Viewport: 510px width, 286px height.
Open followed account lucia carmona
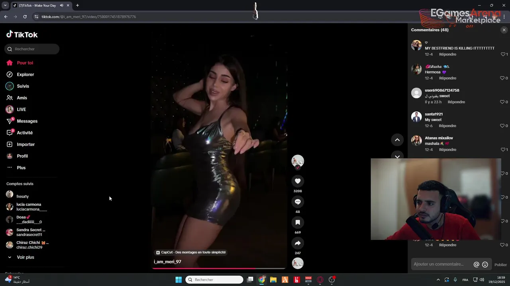coord(27,207)
